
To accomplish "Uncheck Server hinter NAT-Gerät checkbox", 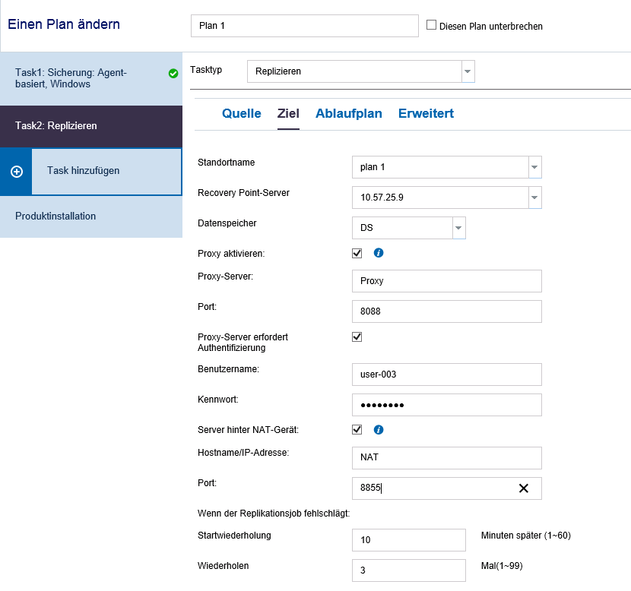I will click(357, 430).
